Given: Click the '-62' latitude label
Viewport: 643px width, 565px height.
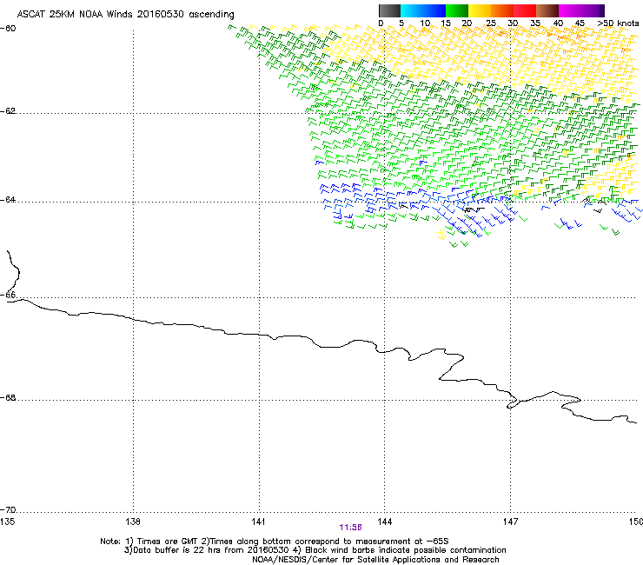Looking at the screenshot, I should click(8, 111).
